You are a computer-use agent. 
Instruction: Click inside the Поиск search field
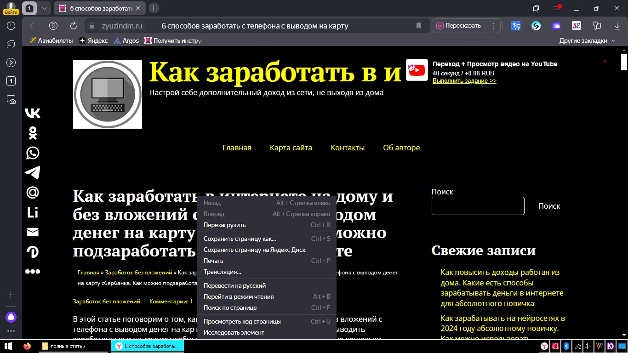pos(478,206)
